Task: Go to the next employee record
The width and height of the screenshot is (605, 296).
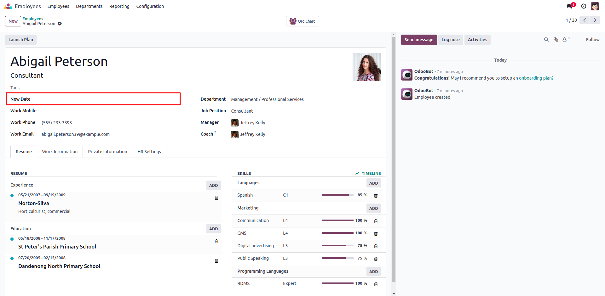Action: (595, 20)
